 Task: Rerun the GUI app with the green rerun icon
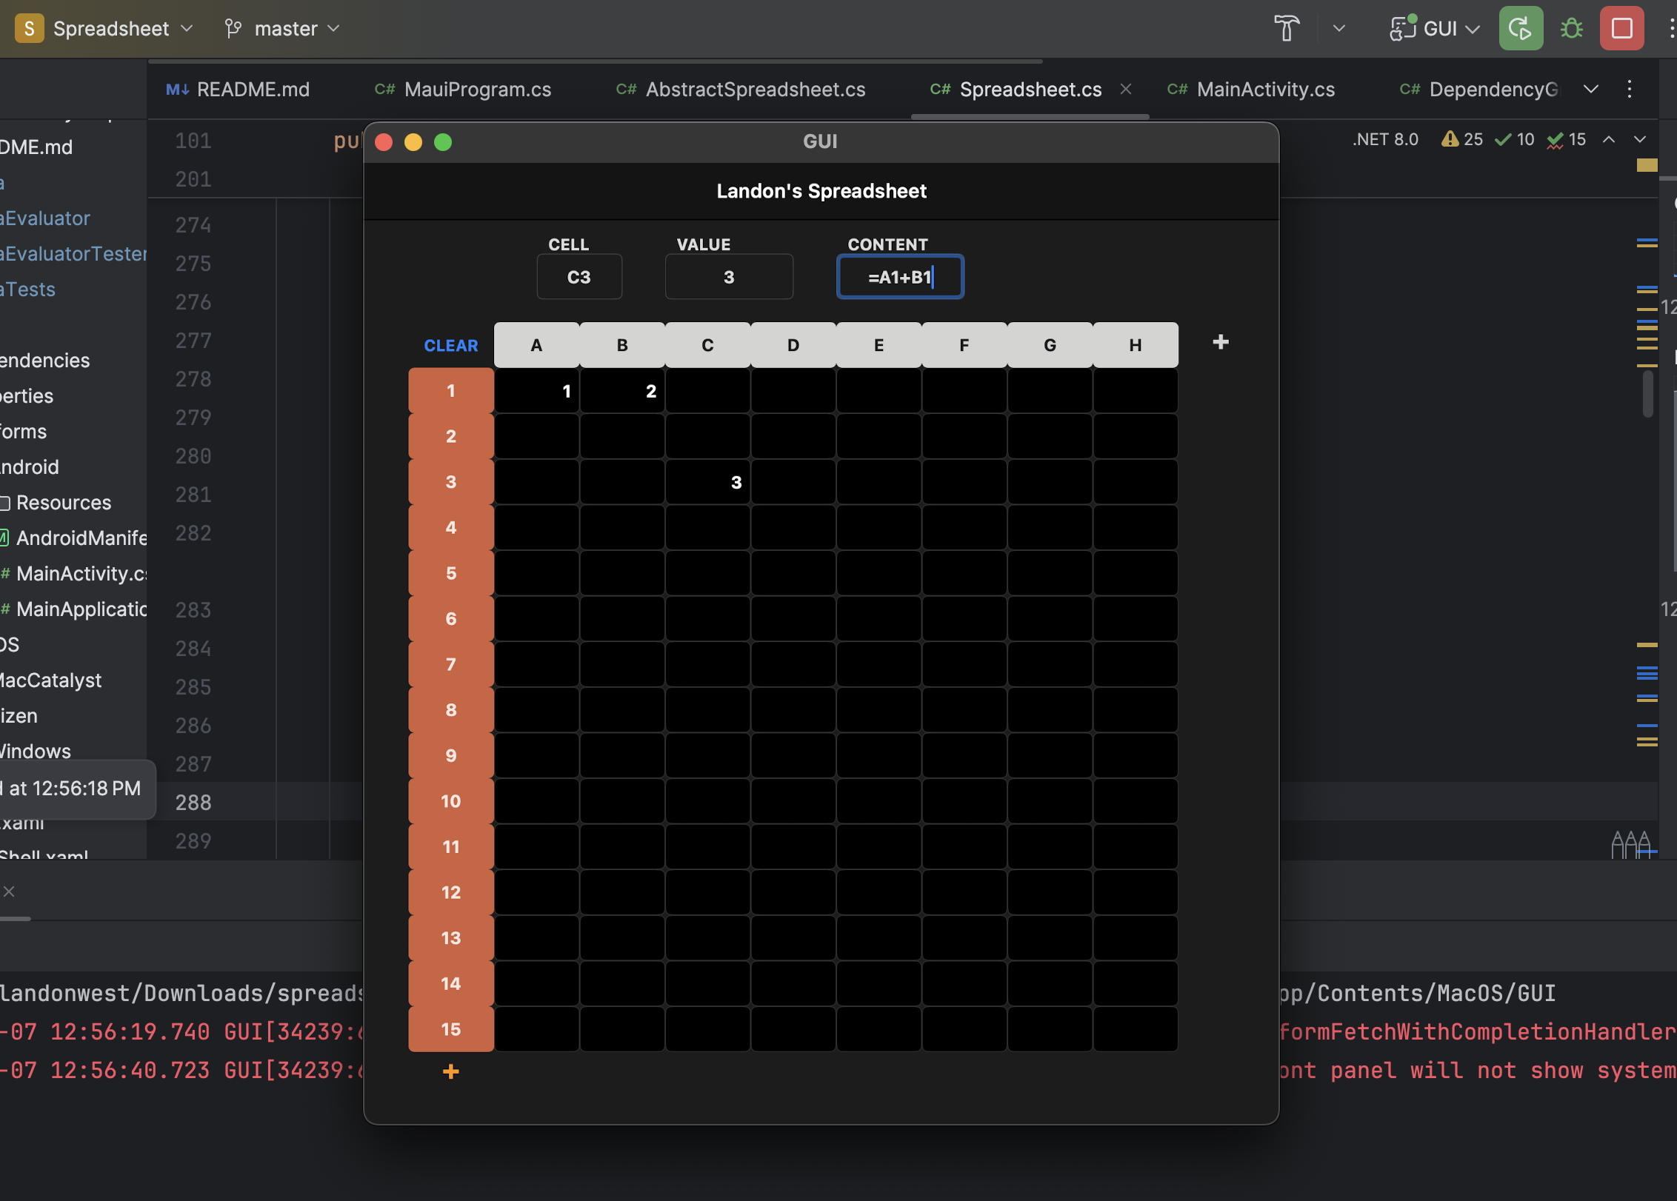pos(1520,28)
